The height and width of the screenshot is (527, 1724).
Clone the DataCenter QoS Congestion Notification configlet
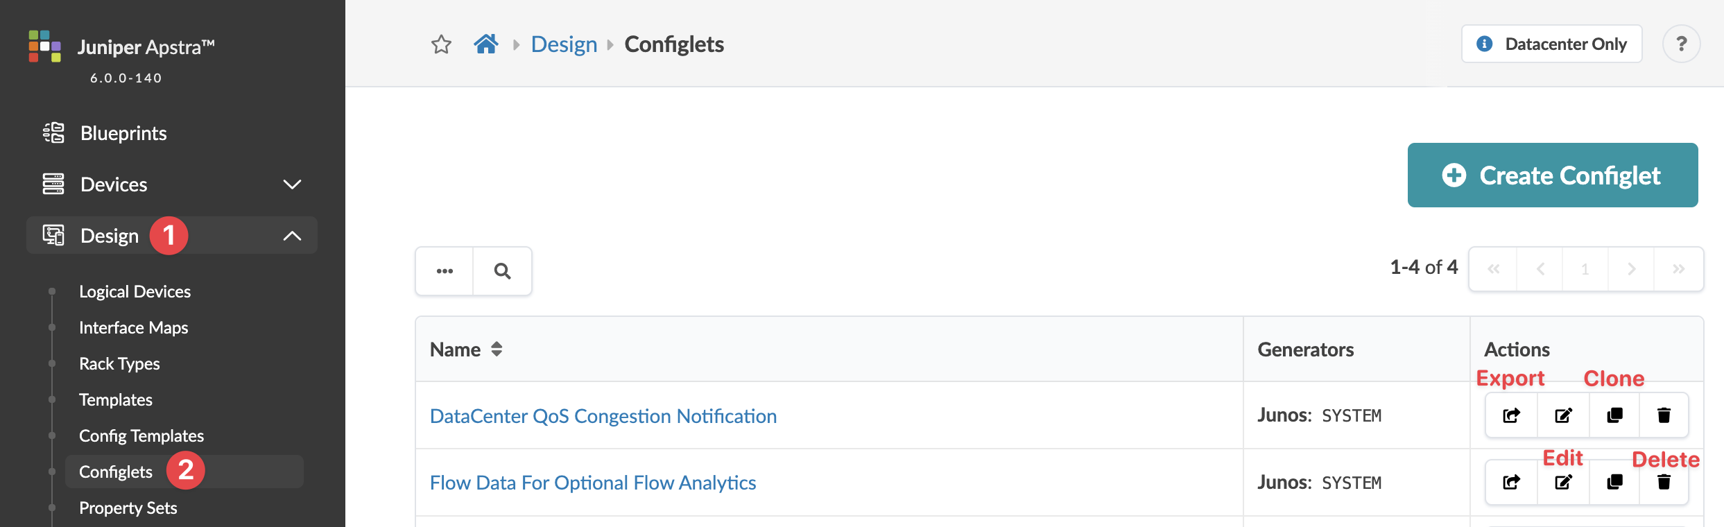pyautogui.click(x=1614, y=415)
